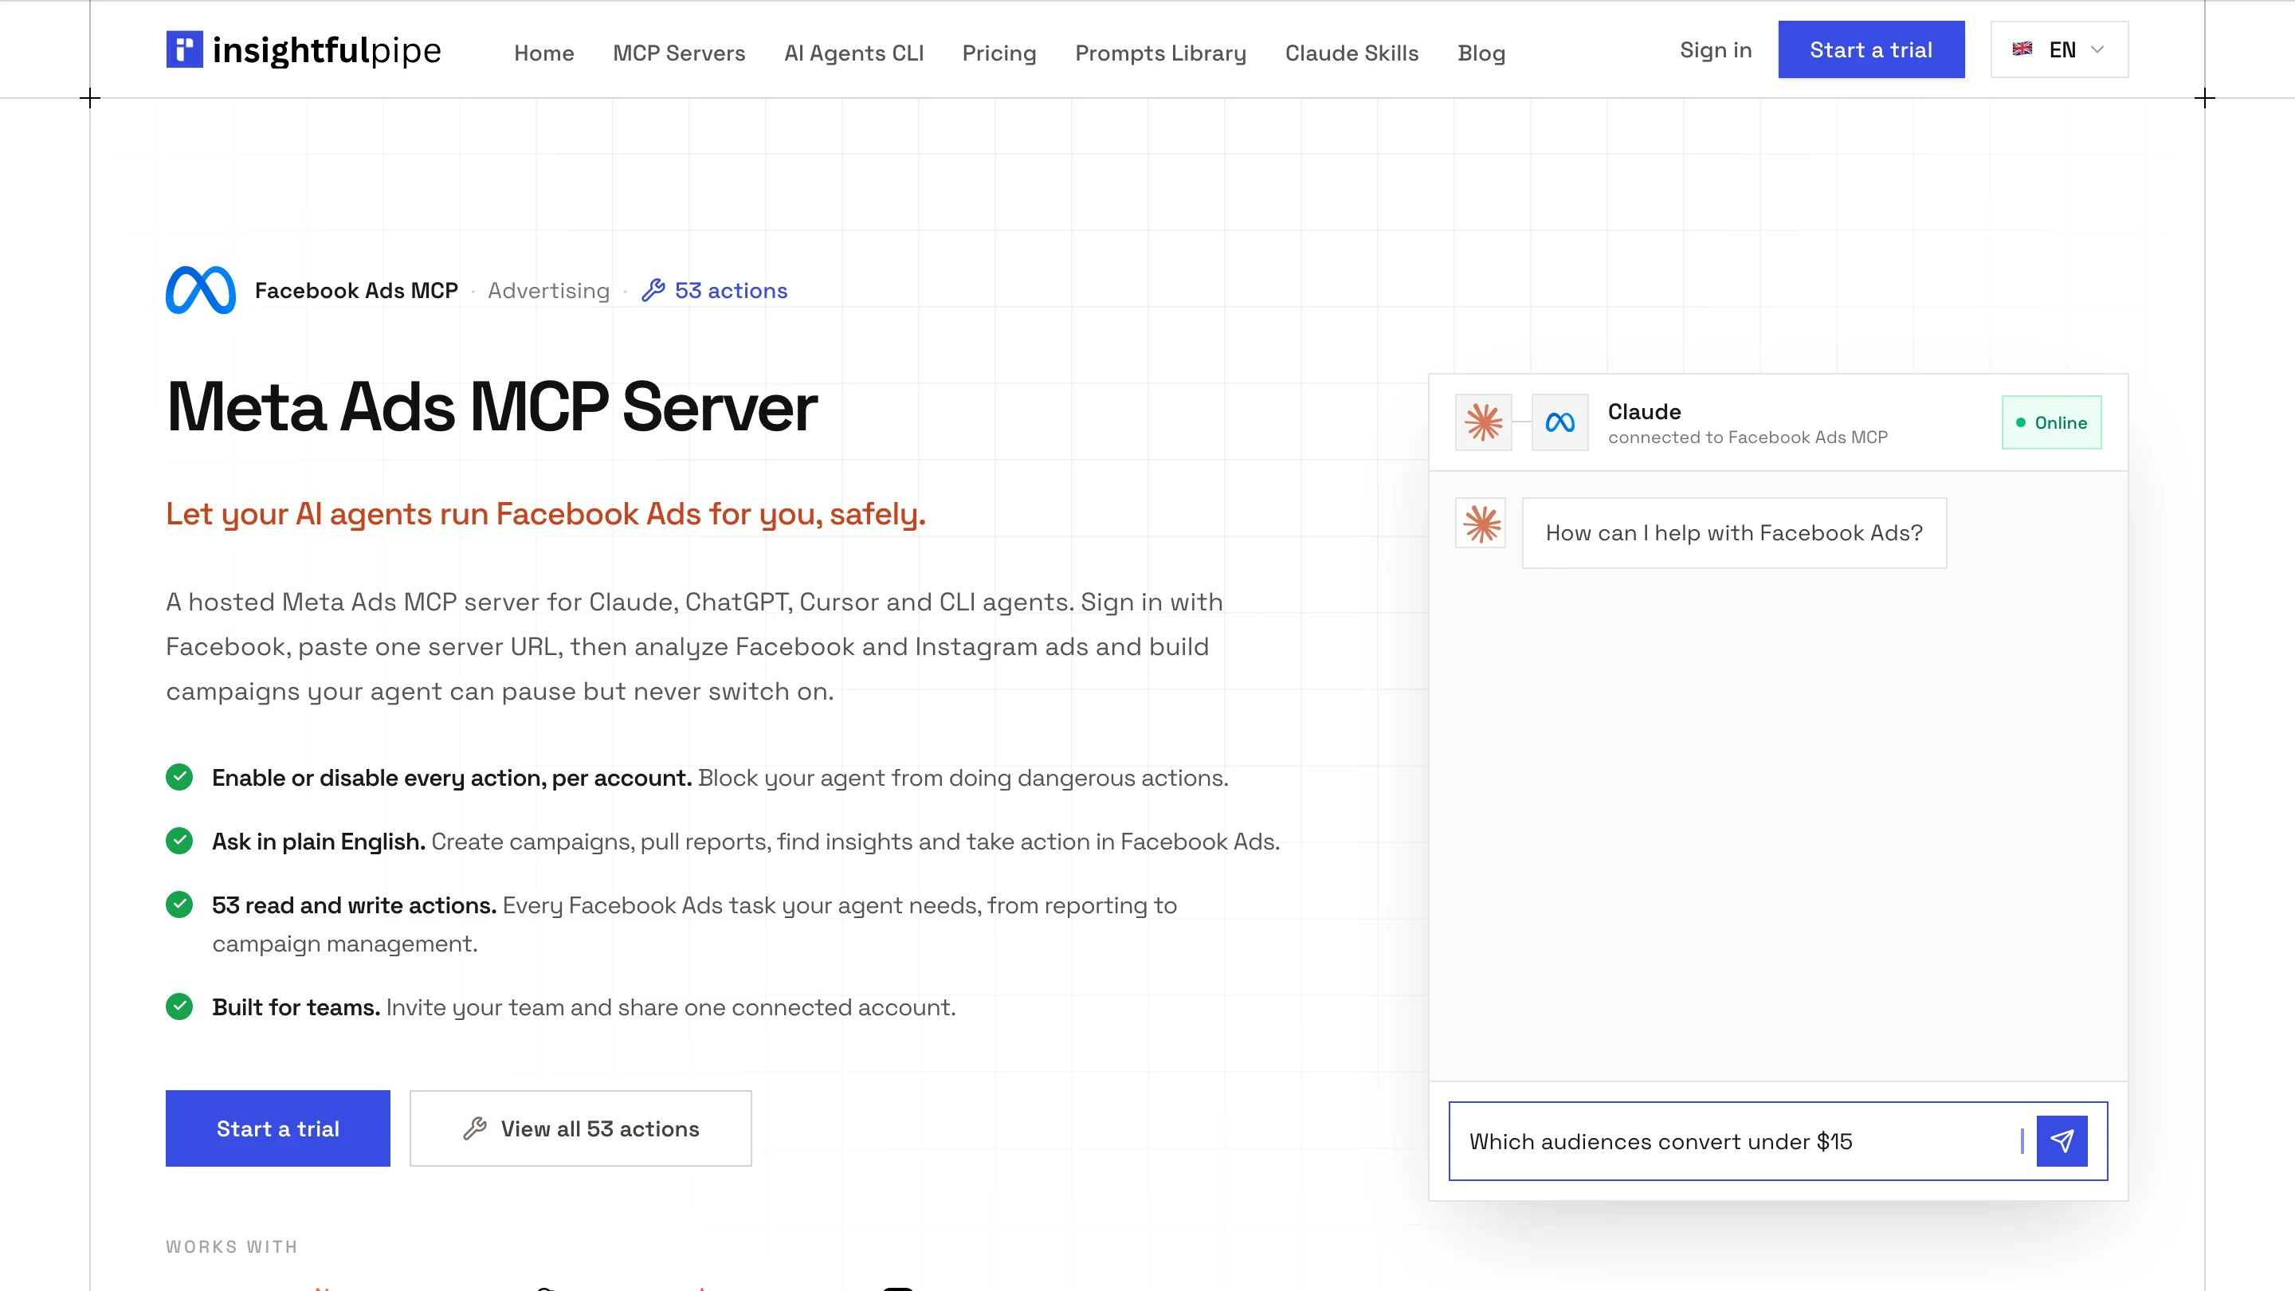Viewport: 2295px width, 1291px height.
Task: Open Claude Skills in the navigation
Action: pos(1351,53)
